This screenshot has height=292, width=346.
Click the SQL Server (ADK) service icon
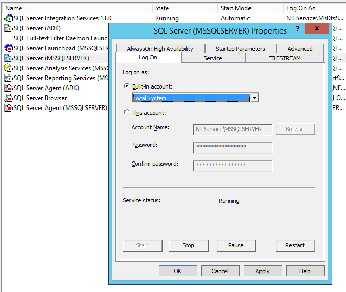8,28
